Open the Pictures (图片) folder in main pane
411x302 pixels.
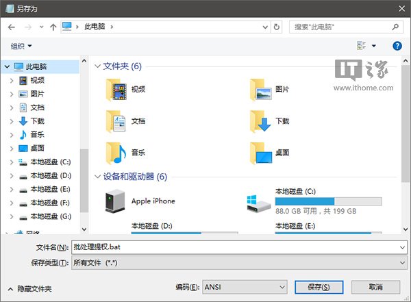[x=262, y=89]
